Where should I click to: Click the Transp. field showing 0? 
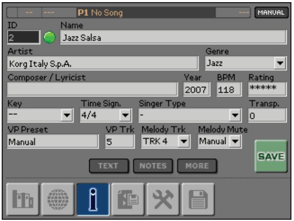click(267, 115)
